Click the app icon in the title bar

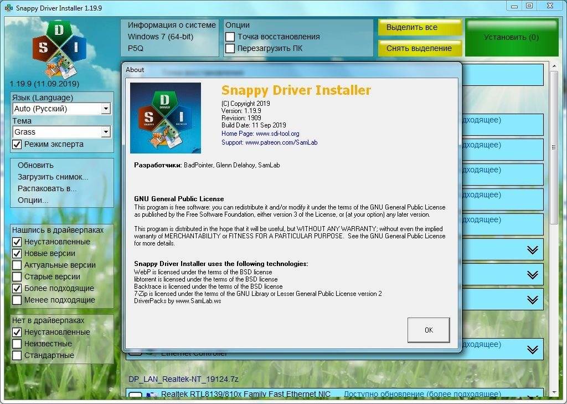(9, 7)
